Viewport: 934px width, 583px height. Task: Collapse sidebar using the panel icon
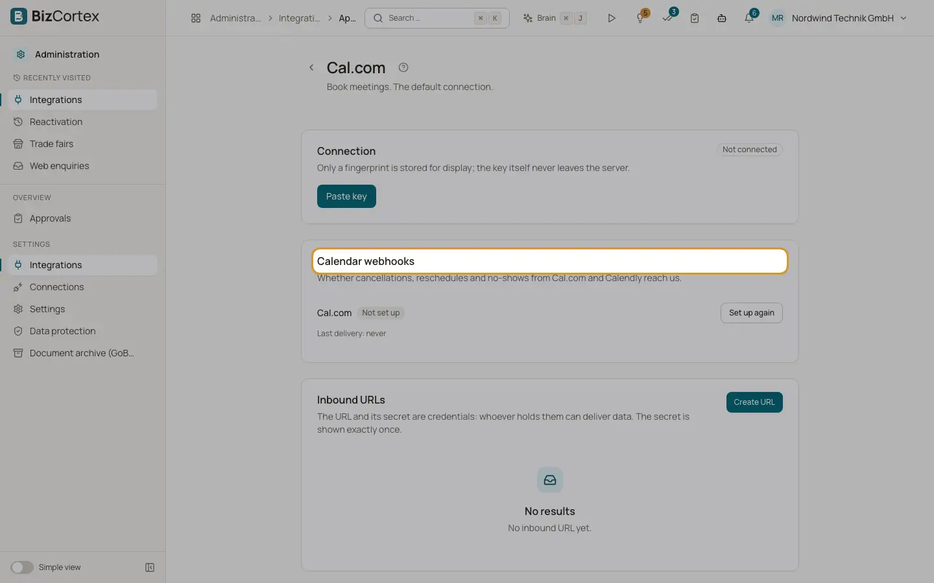150,567
